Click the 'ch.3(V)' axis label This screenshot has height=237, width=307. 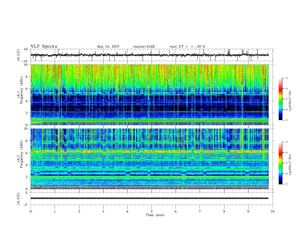click(x=19, y=199)
